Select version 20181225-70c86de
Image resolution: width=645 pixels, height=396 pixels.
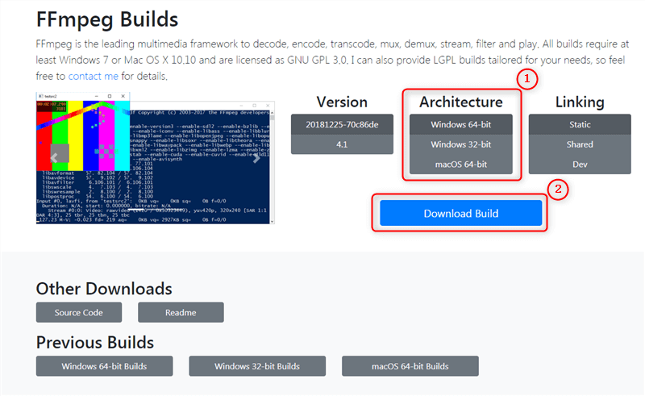point(341,125)
